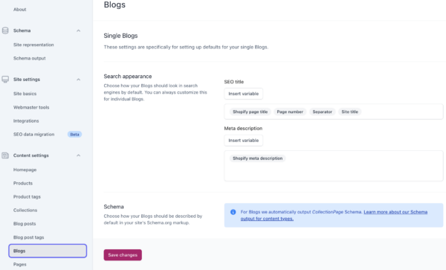Screen dimensions: 446x270
Task: Select the Separator variable tag
Action: tap(323, 112)
